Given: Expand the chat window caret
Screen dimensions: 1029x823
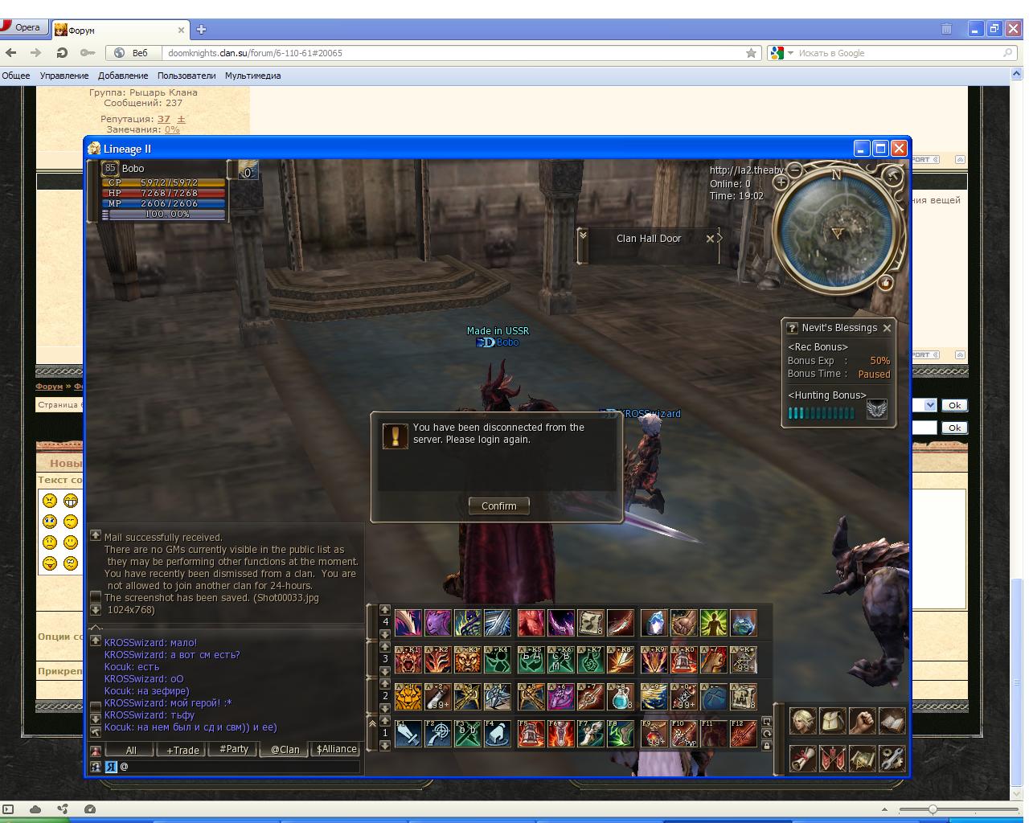Looking at the screenshot, I should tap(96, 628).
